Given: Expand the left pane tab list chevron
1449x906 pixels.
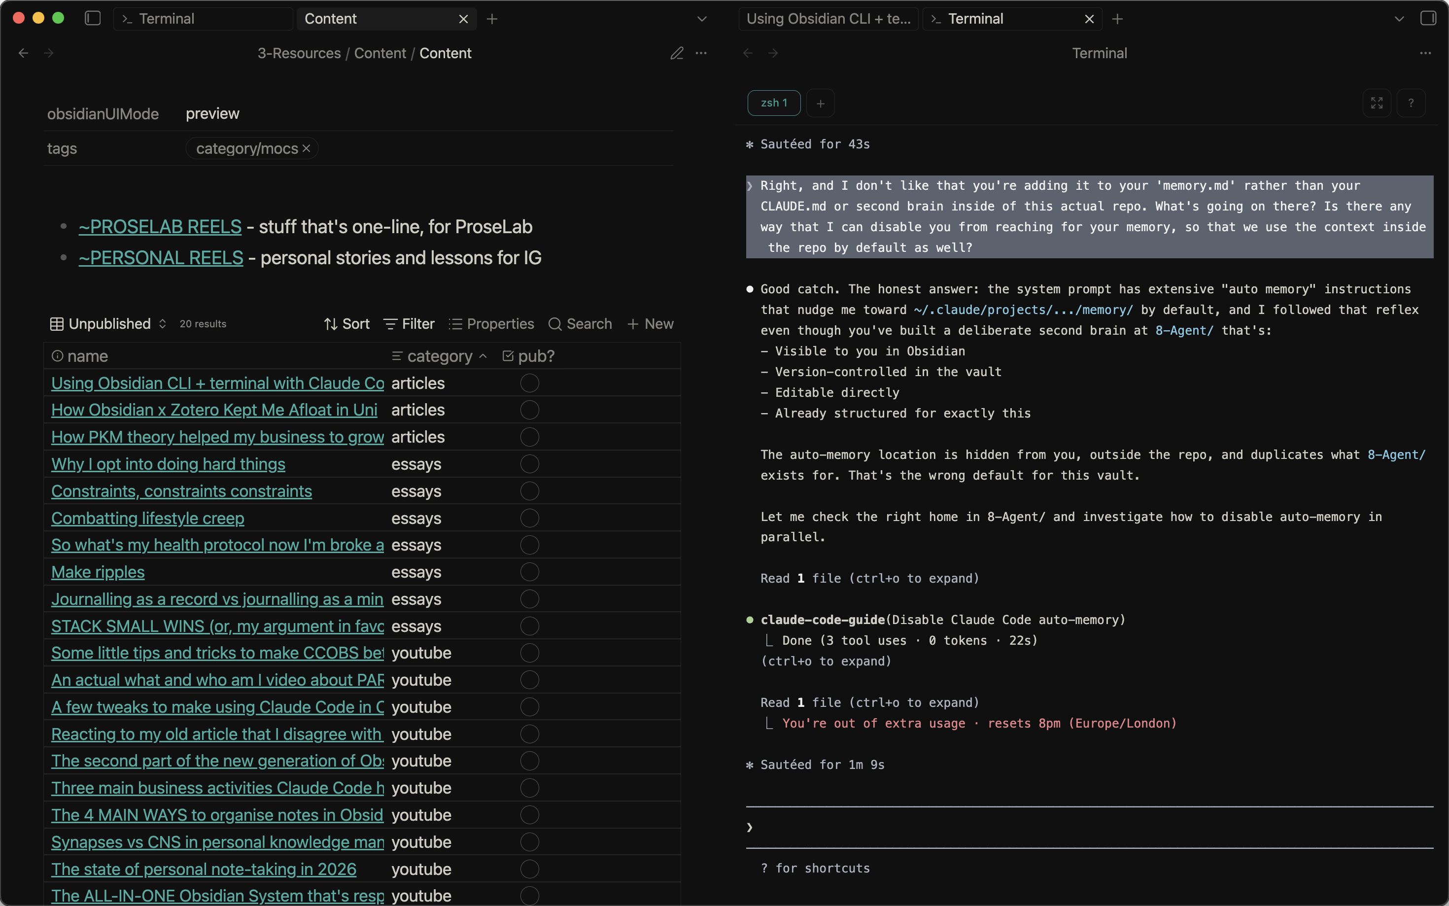Looking at the screenshot, I should pos(702,19).
